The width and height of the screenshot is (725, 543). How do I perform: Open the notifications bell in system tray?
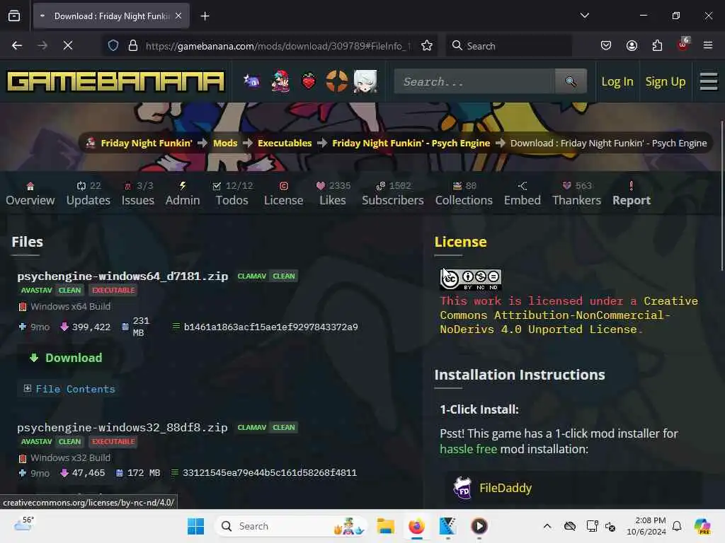[677, 526]
